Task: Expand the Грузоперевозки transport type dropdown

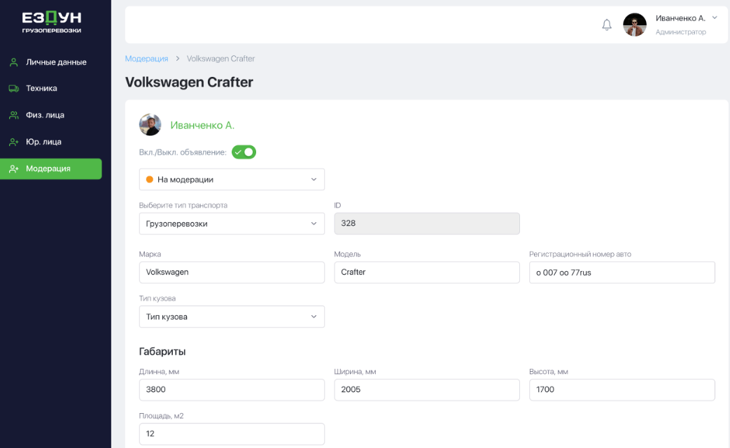Action: click(x=232, y=224)
